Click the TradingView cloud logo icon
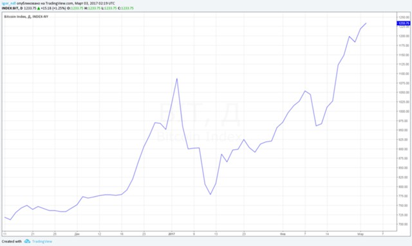Screen dimensions: 412x246 pyautogui.click(x=27, y=241)
